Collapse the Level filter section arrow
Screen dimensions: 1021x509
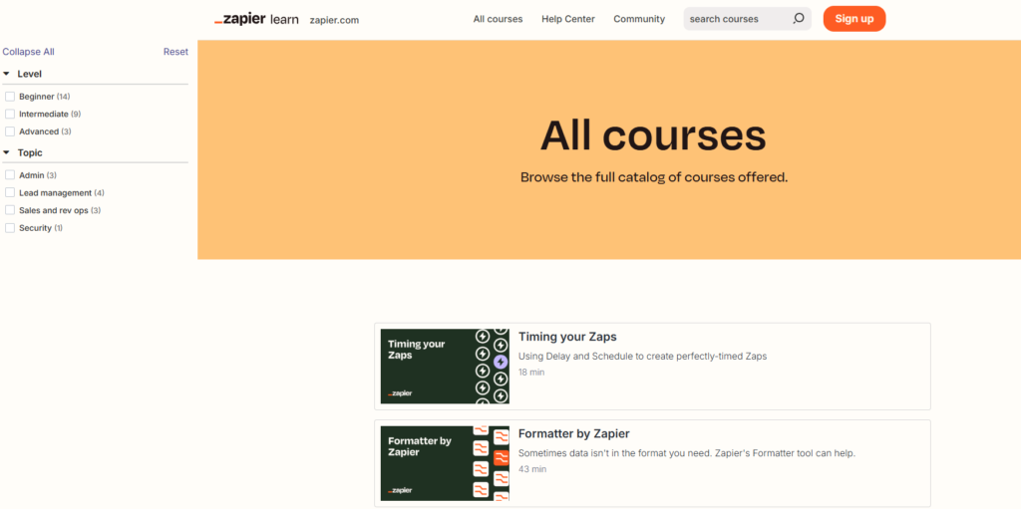pyautogui.click(x=7, y=74)
